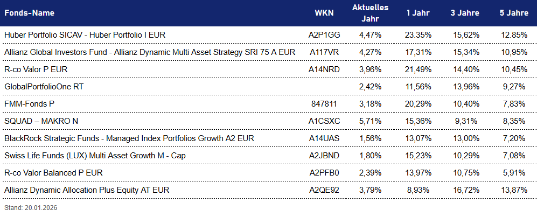537x217 pixels.
Task: Click the GlobalPortfolioOne RT fund name
Action: click(x=44, y=87)
